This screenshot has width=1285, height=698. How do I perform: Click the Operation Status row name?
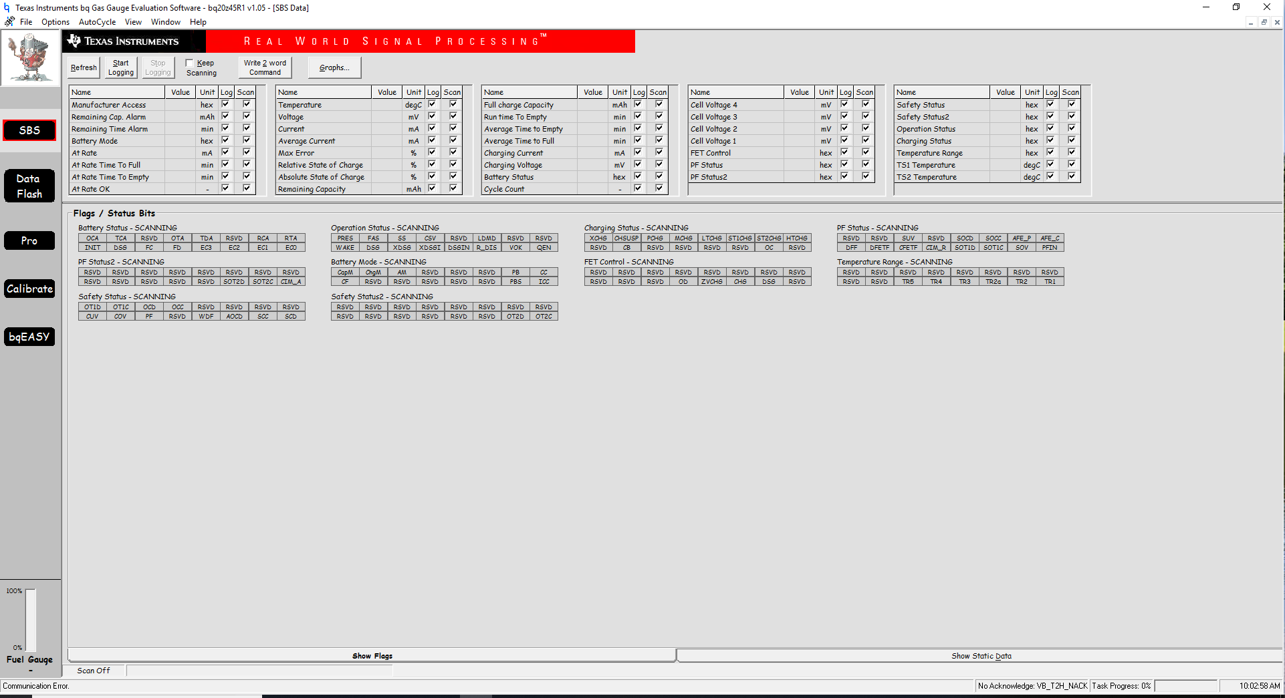point(925,129)
